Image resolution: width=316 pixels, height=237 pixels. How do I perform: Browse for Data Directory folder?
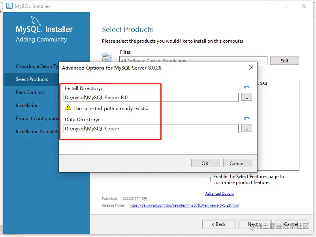coord(246,128)
